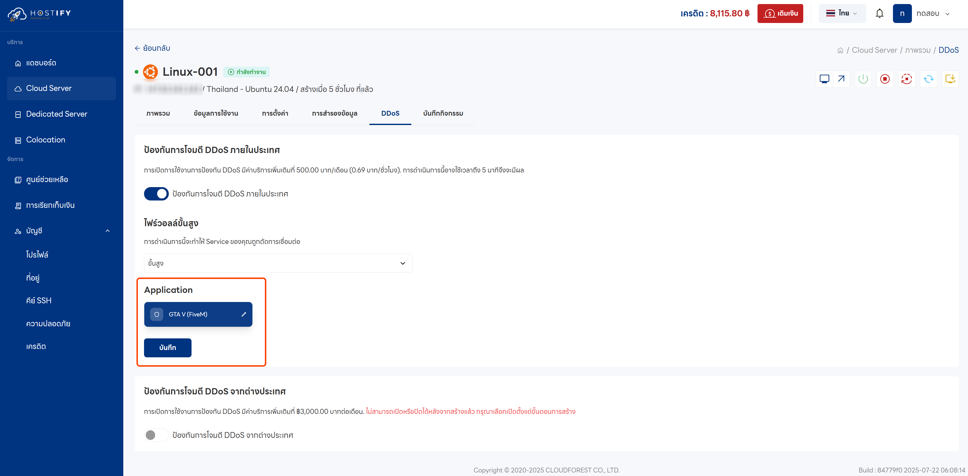Click the red force-restart icon
The height and width of the screenshot is (476, 968).
[907, 79]
